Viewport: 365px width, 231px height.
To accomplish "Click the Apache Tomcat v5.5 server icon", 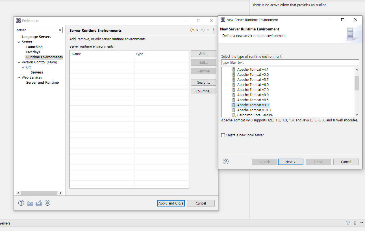I will tap(234, 80).
